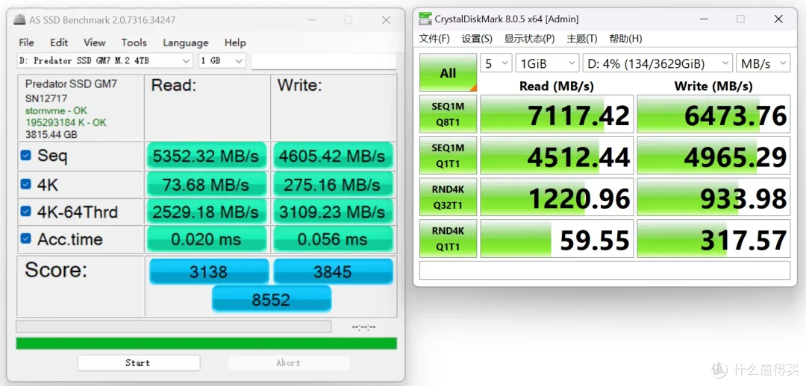Click the Start button in AS SSD
The height and width of the screenshot is (386, 806).
138,363
